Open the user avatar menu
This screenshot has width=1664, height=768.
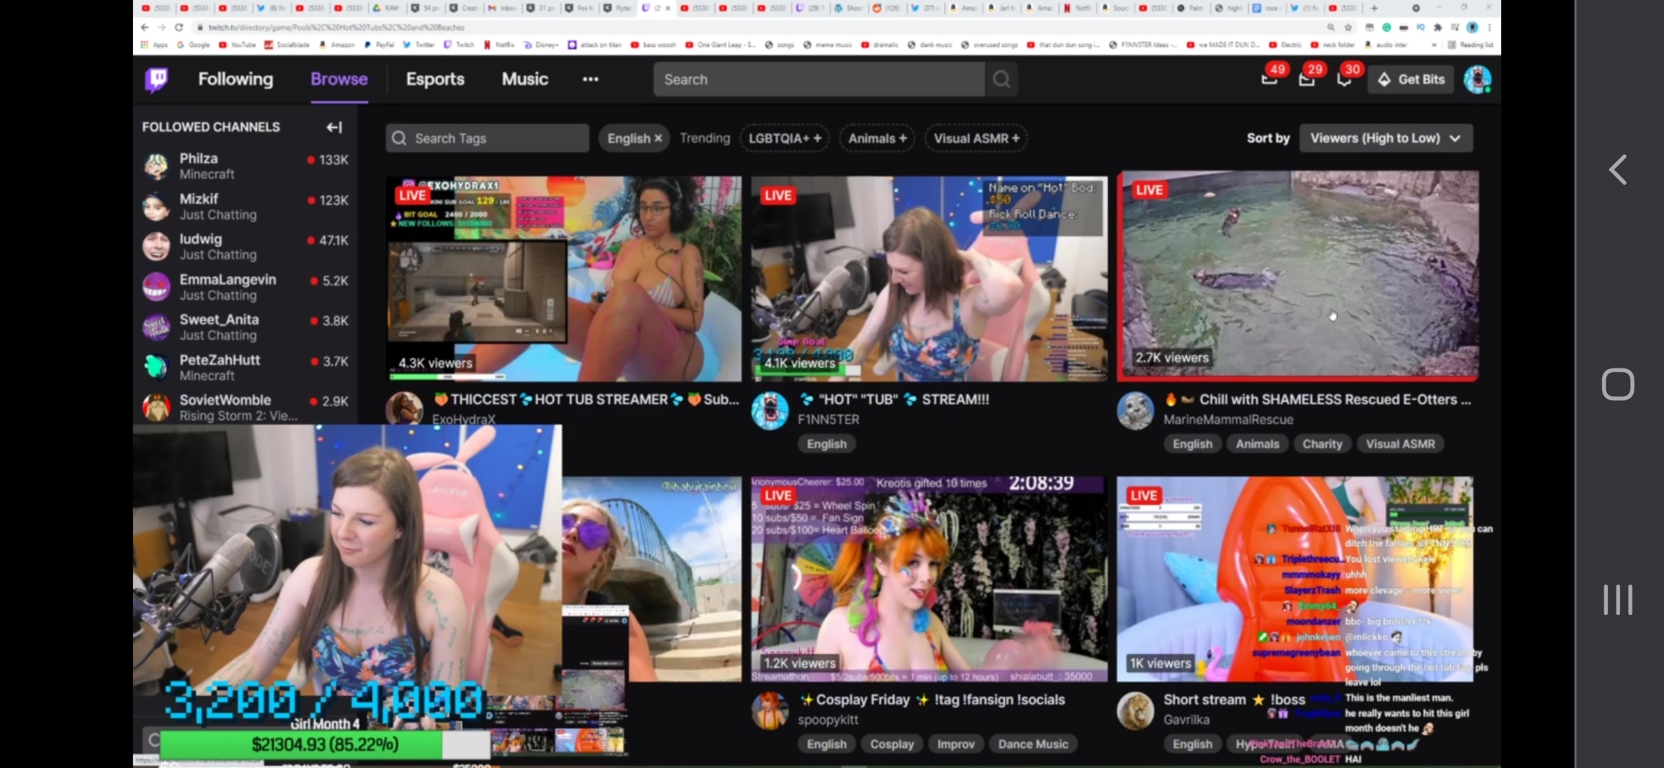(x=1477, y=79)
